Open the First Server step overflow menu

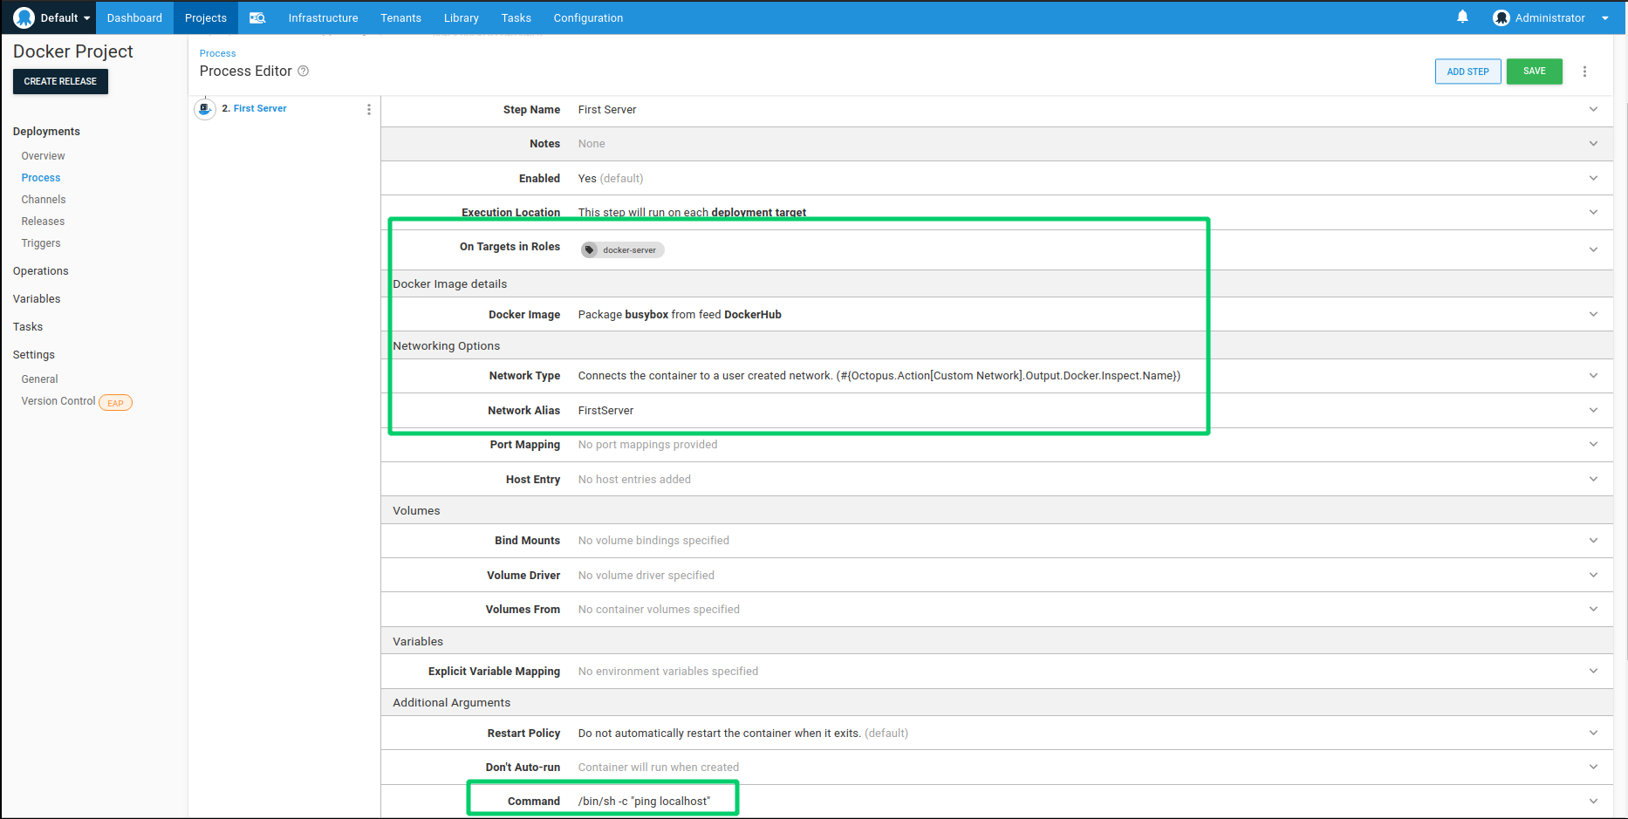(x=369, y=109)
